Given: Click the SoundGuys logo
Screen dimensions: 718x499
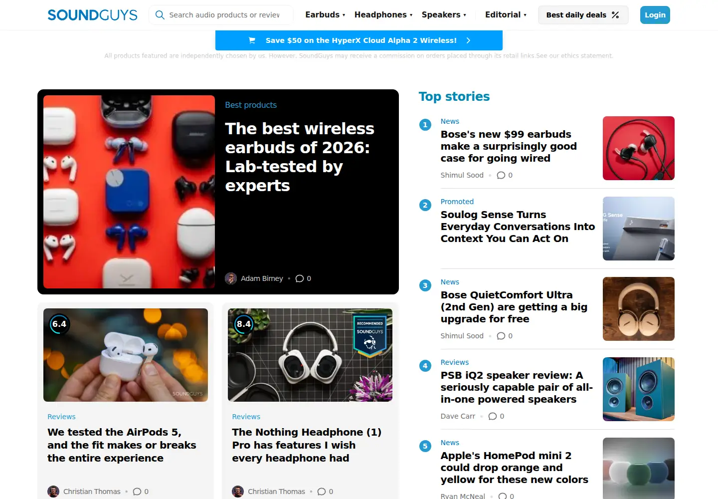Looking at the screenshot, I should [92, 15].
